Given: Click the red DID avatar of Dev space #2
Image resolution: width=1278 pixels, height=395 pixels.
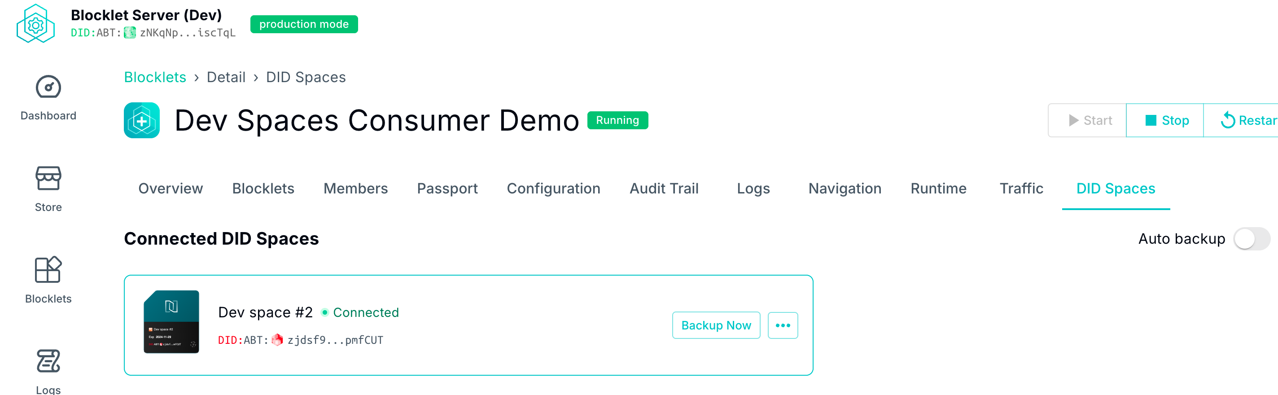Looking at the screenshot, I should 277,340.
